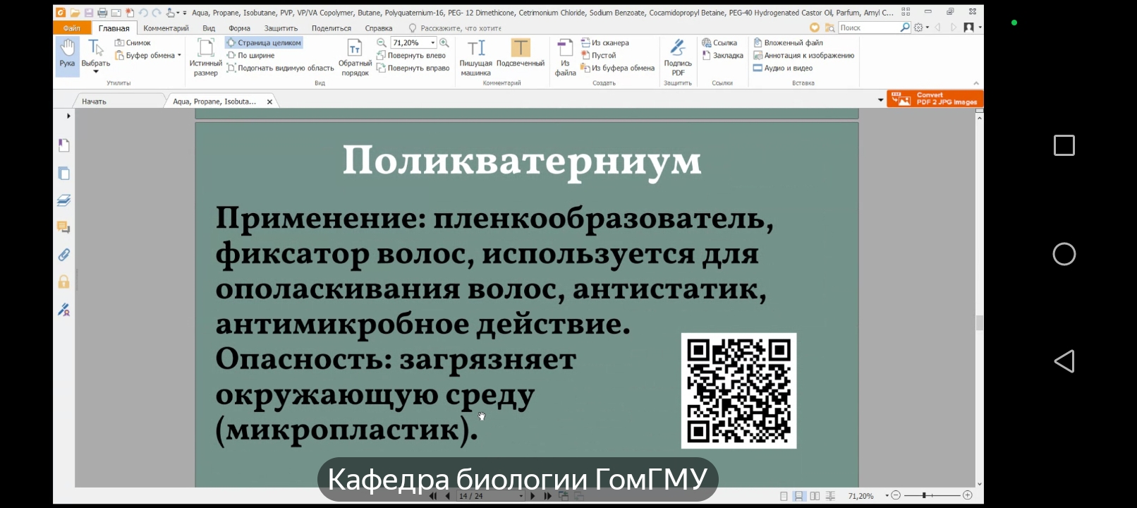Collapse the ribbon with chevron
Screen dimensions: 1137x508
pyautogui.click(x=976, y=83)
